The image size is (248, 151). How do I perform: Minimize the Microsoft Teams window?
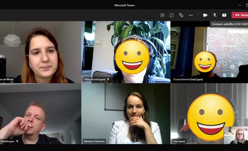click(x=239, y=5)
